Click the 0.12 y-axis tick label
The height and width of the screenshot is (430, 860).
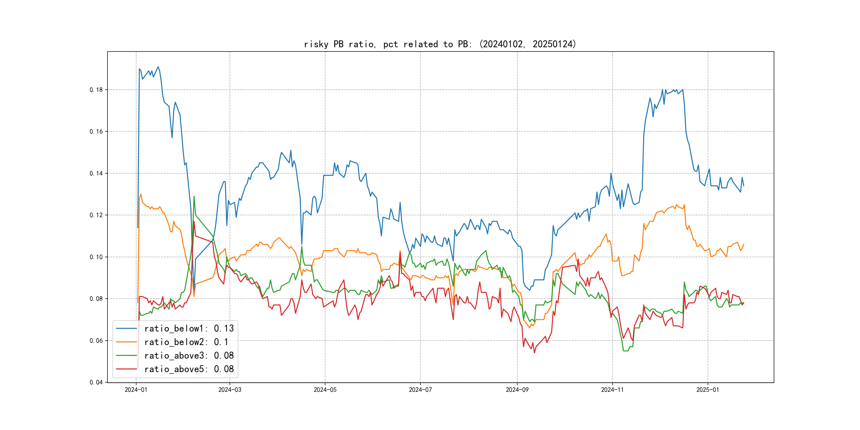pos(96,215)
